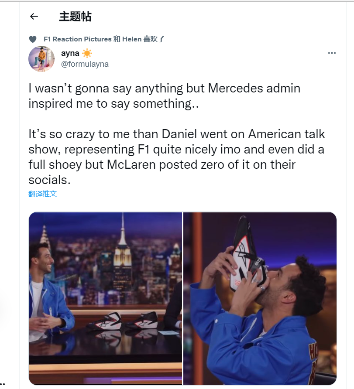The image size is (354, 389).
Task: Open the F1 Reaction Pictures profile
Action: coord(77,39)
